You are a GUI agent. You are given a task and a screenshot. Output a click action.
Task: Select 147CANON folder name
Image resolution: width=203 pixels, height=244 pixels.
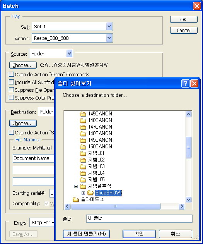click(100, 127)
